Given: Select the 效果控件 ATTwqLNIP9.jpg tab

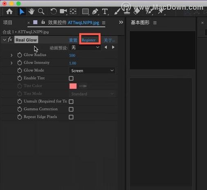Looking at the screenshot, I should pos(73,22).
